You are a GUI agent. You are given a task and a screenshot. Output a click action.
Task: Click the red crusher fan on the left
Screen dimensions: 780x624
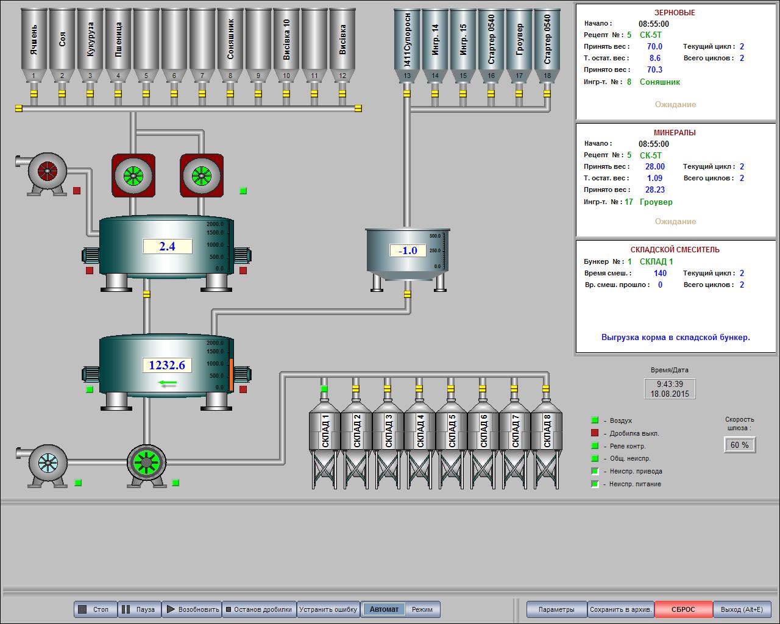tap(47, 171)
